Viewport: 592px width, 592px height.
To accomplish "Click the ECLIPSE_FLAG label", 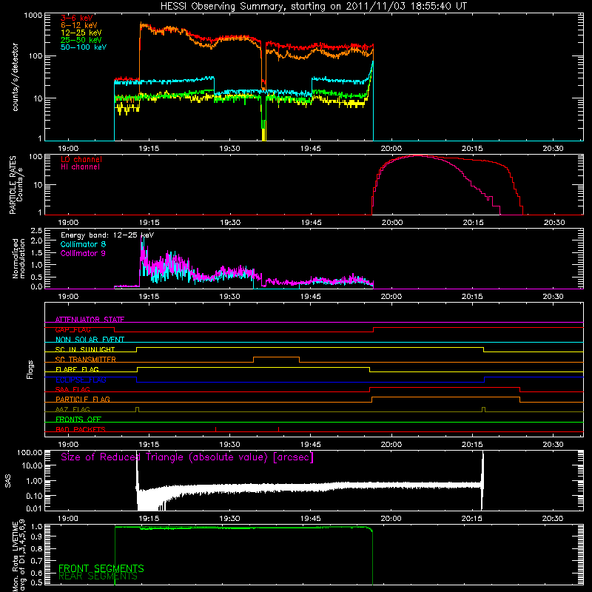I will [x=81, y=380].
